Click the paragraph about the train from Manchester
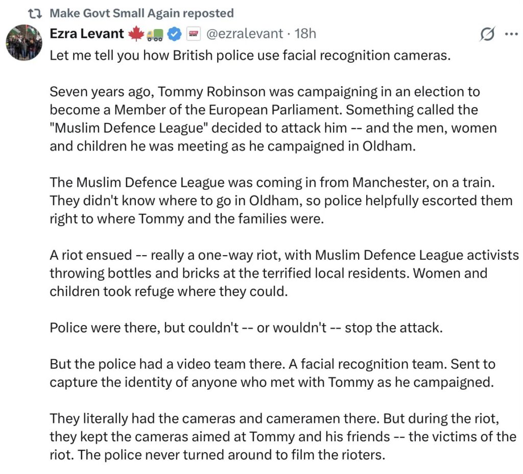Screen dimensions: 523x474 pyautogui.click(x=281, y=201)
